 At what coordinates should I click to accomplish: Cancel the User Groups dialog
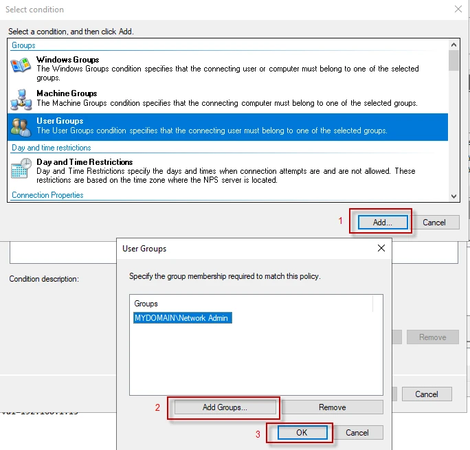357,433
